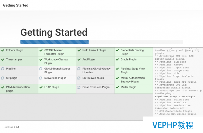Click the checkmark next to Mailer Plugin
The height and width of the screenshot is (133, 203).
[117, 87]
